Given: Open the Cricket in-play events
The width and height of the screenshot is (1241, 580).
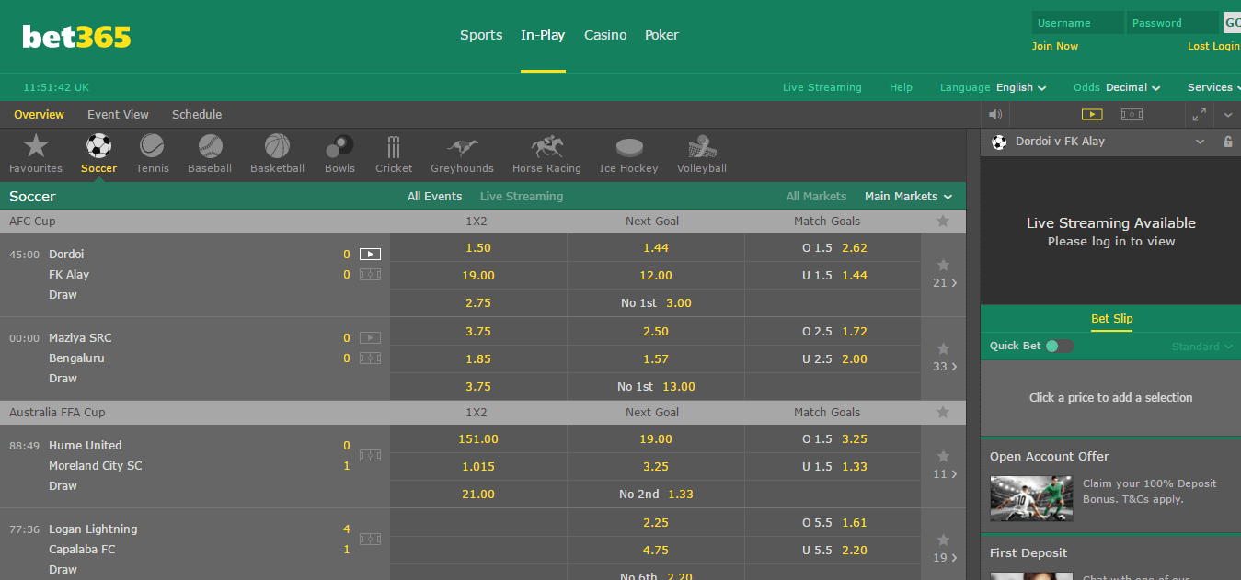Looking at the screenshot, I should tap(394, 152).
